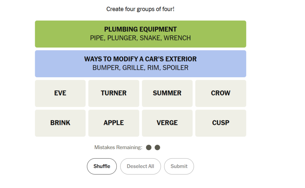Select the CUSP word tile
Viewport: 305px width, 188px height.
point(221,123)
